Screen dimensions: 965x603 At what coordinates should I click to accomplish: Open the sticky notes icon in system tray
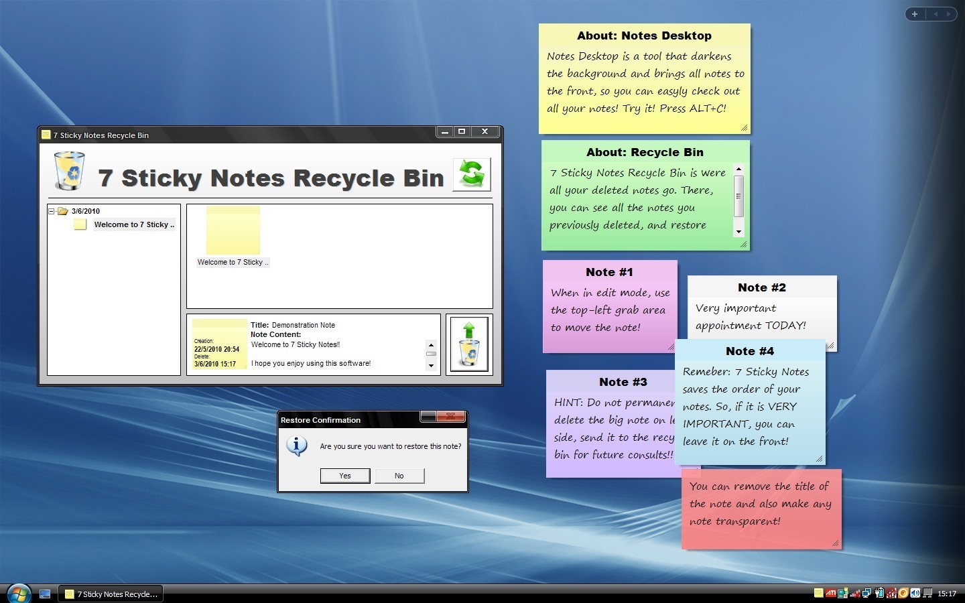[x=818, y=593]
